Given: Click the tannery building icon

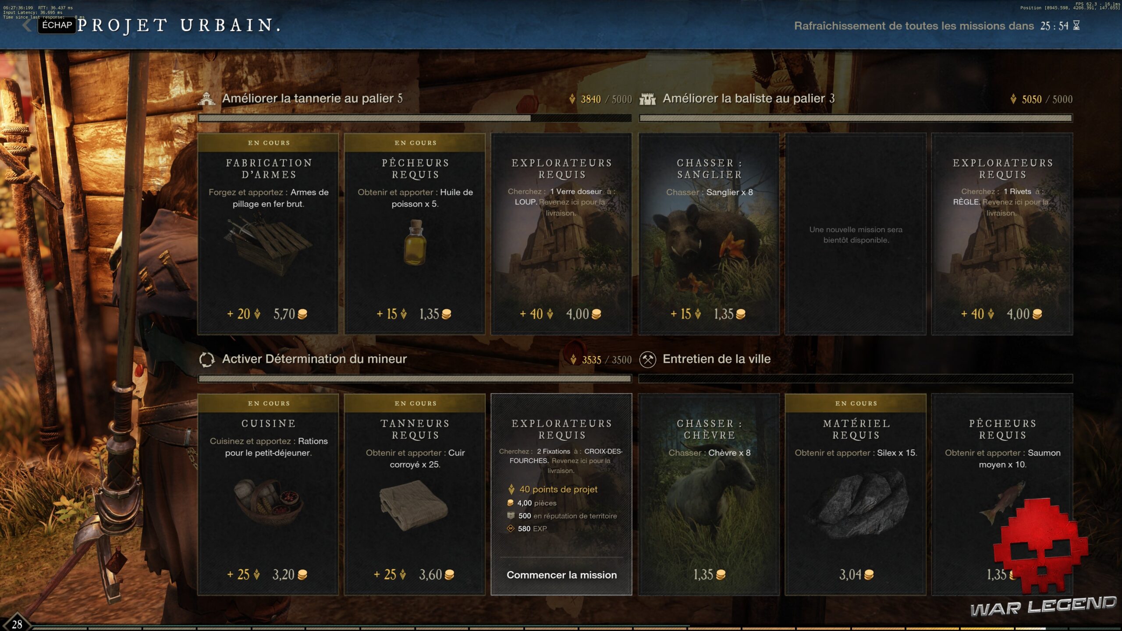Looking at the screenshot, I should coord(206,99).
